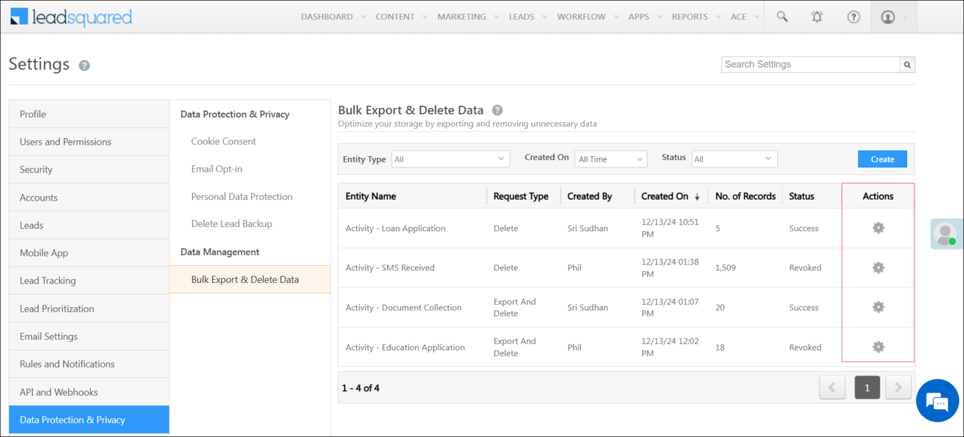The width and height of the screenshot is (964, 437).
Task: Click help icon beside Bulk Export & Delete Data
Action: click(x=496, y=110)
